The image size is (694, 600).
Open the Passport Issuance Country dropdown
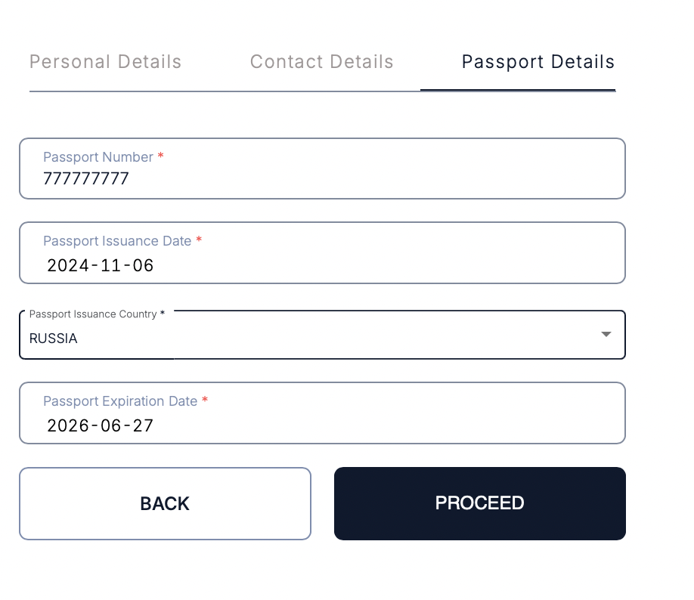(x=321, y=338)
